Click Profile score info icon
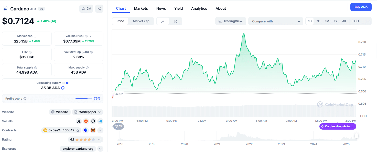 point(25,99)
